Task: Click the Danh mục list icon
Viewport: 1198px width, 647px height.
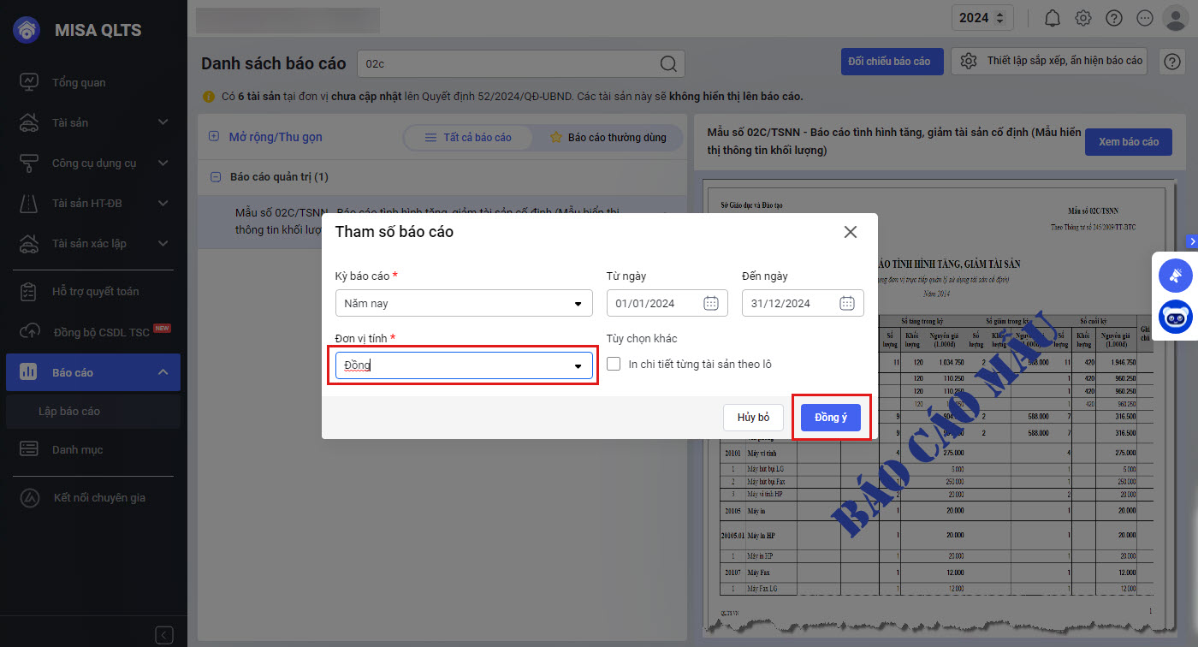Action: coord(29,449)
